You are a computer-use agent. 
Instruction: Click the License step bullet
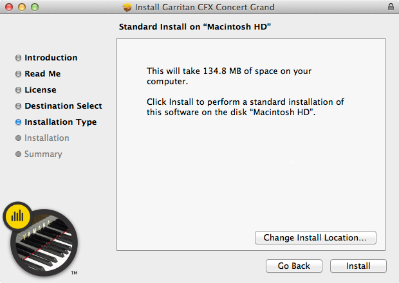[x=18, y=90]
